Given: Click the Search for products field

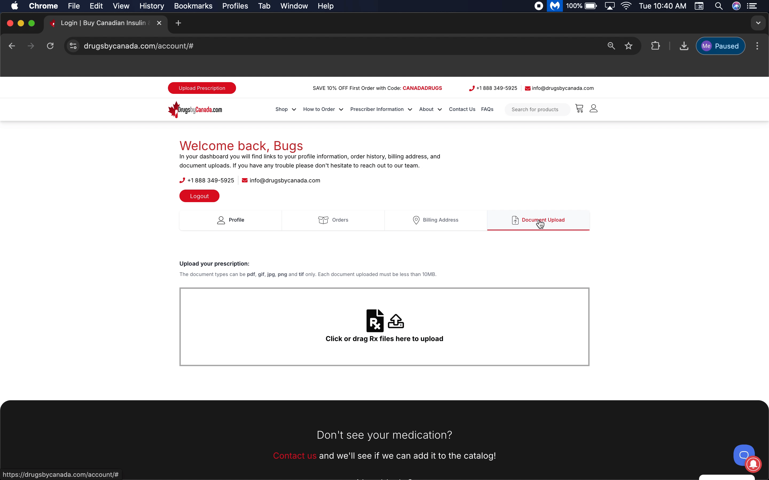Looking at the screenshot, I should pos(537,110).
